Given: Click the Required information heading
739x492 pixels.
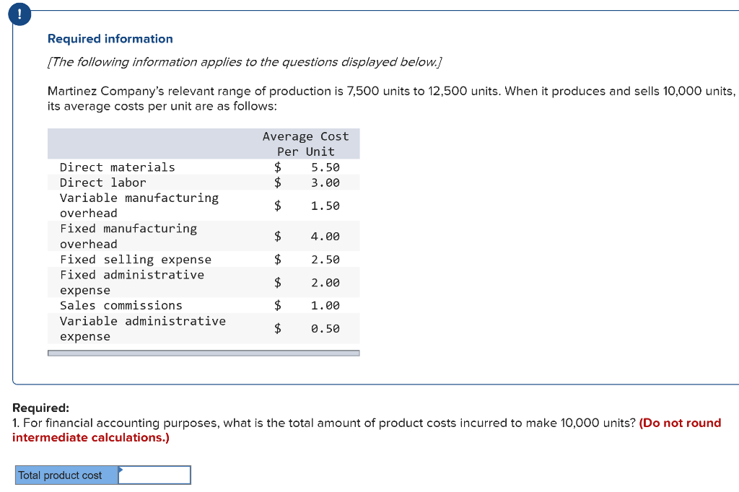Looking at the screenshot, I should pos(110,39).
